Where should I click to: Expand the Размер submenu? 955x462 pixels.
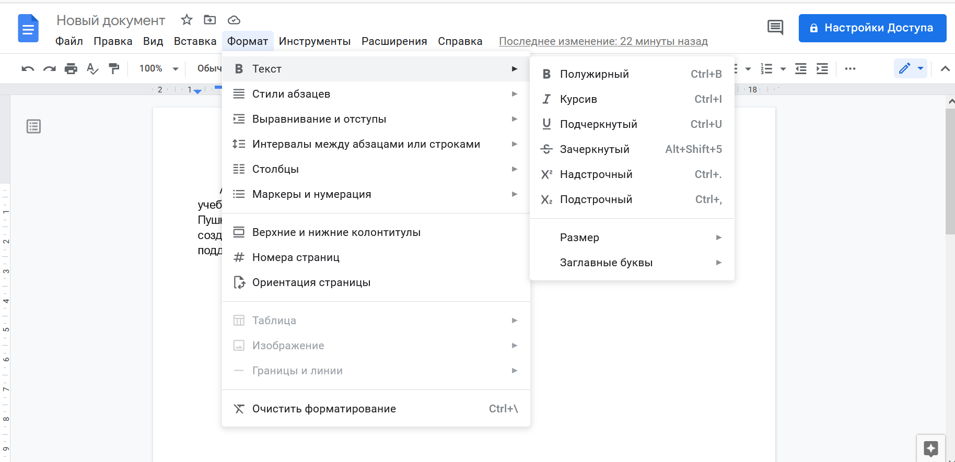[632, 238]
